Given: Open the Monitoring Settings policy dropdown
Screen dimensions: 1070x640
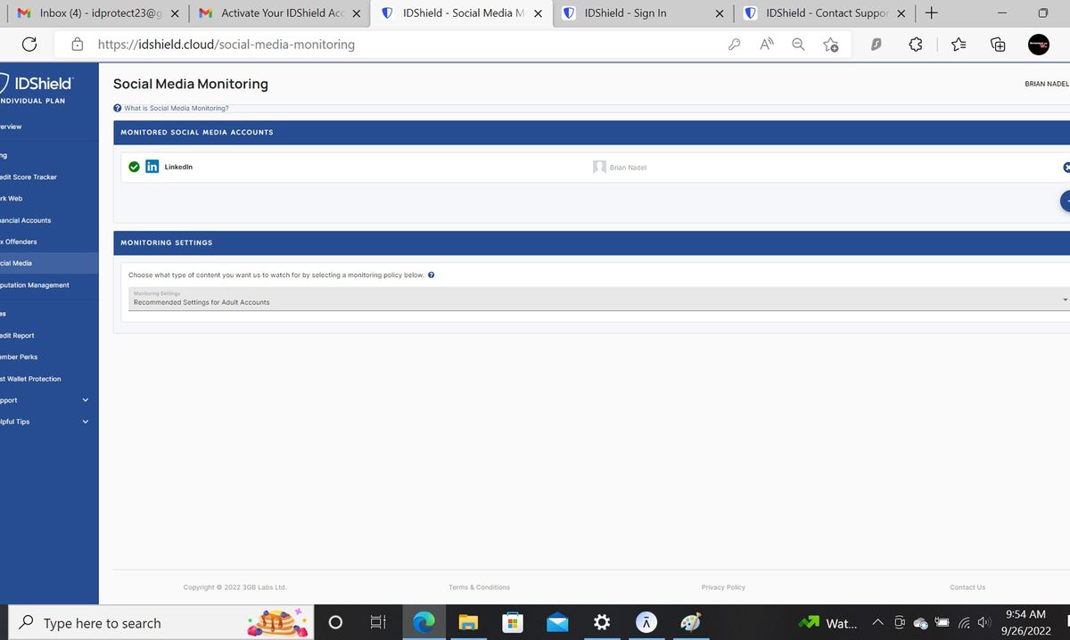Looking at the screenshot, I should 1063,299.
